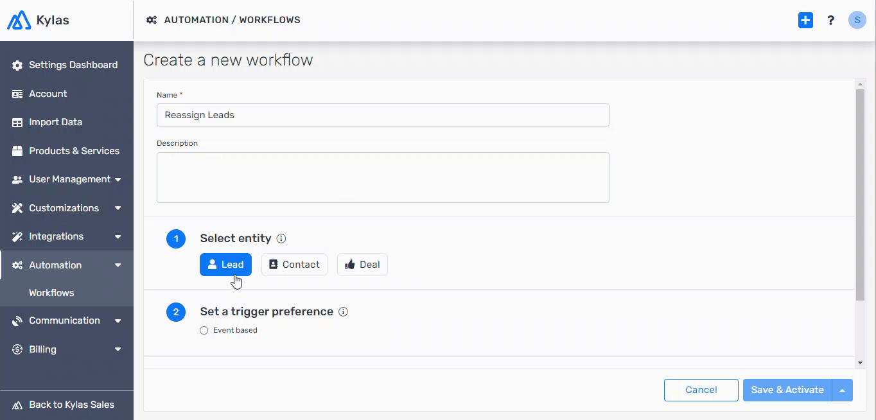
Task: Click the 'Create a new workflow' heading
Action: pos(228,60)
